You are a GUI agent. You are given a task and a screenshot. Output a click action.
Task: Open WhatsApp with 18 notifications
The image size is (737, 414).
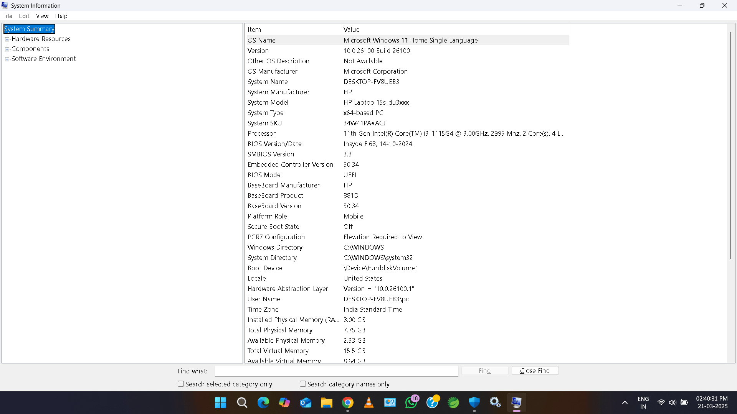point(411,402)
